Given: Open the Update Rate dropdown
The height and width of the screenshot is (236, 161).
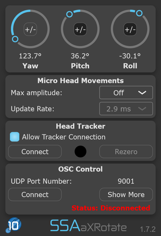Looking at the screenshot, I should 126,109.
